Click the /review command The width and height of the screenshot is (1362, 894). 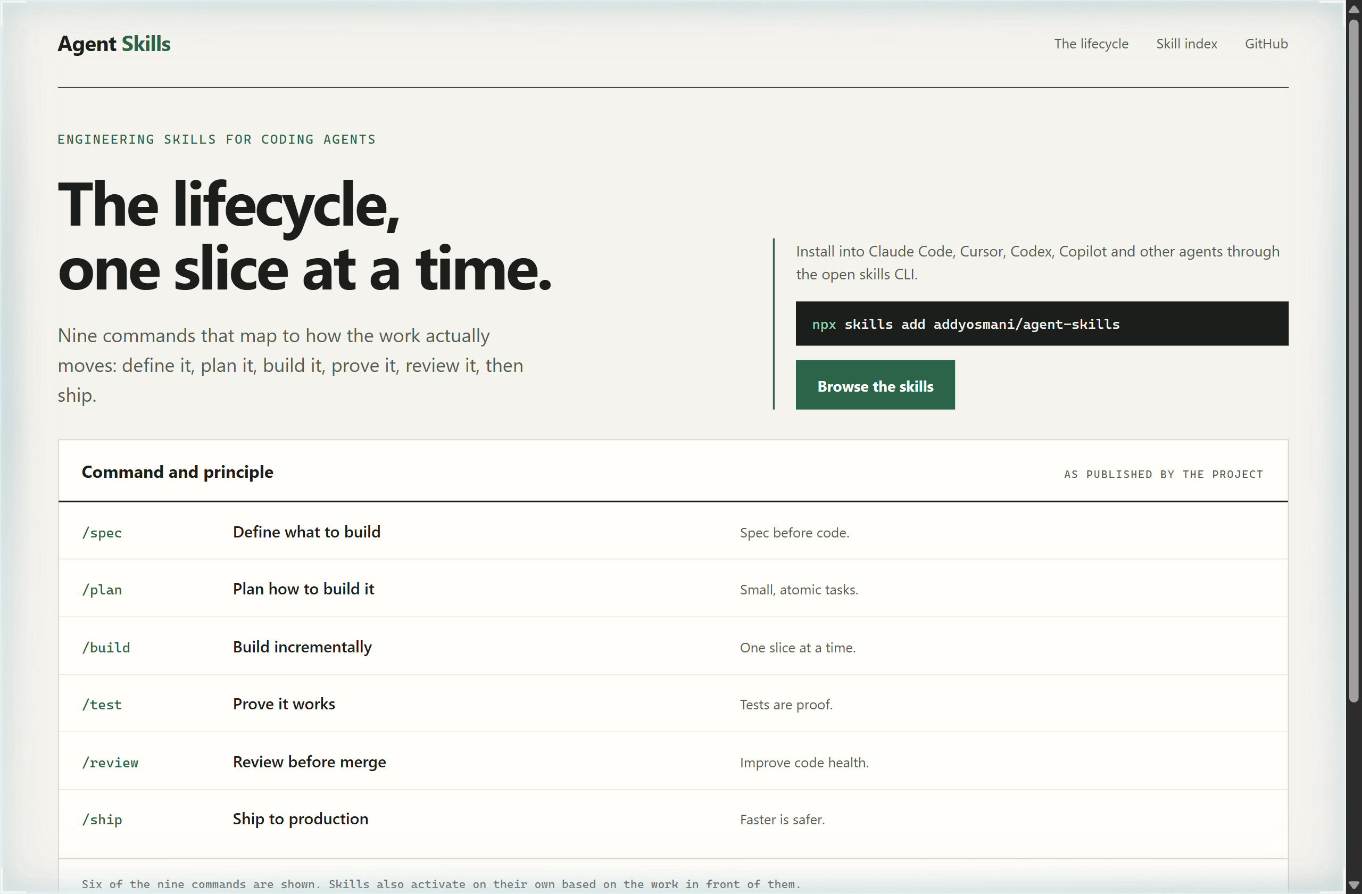110,763
